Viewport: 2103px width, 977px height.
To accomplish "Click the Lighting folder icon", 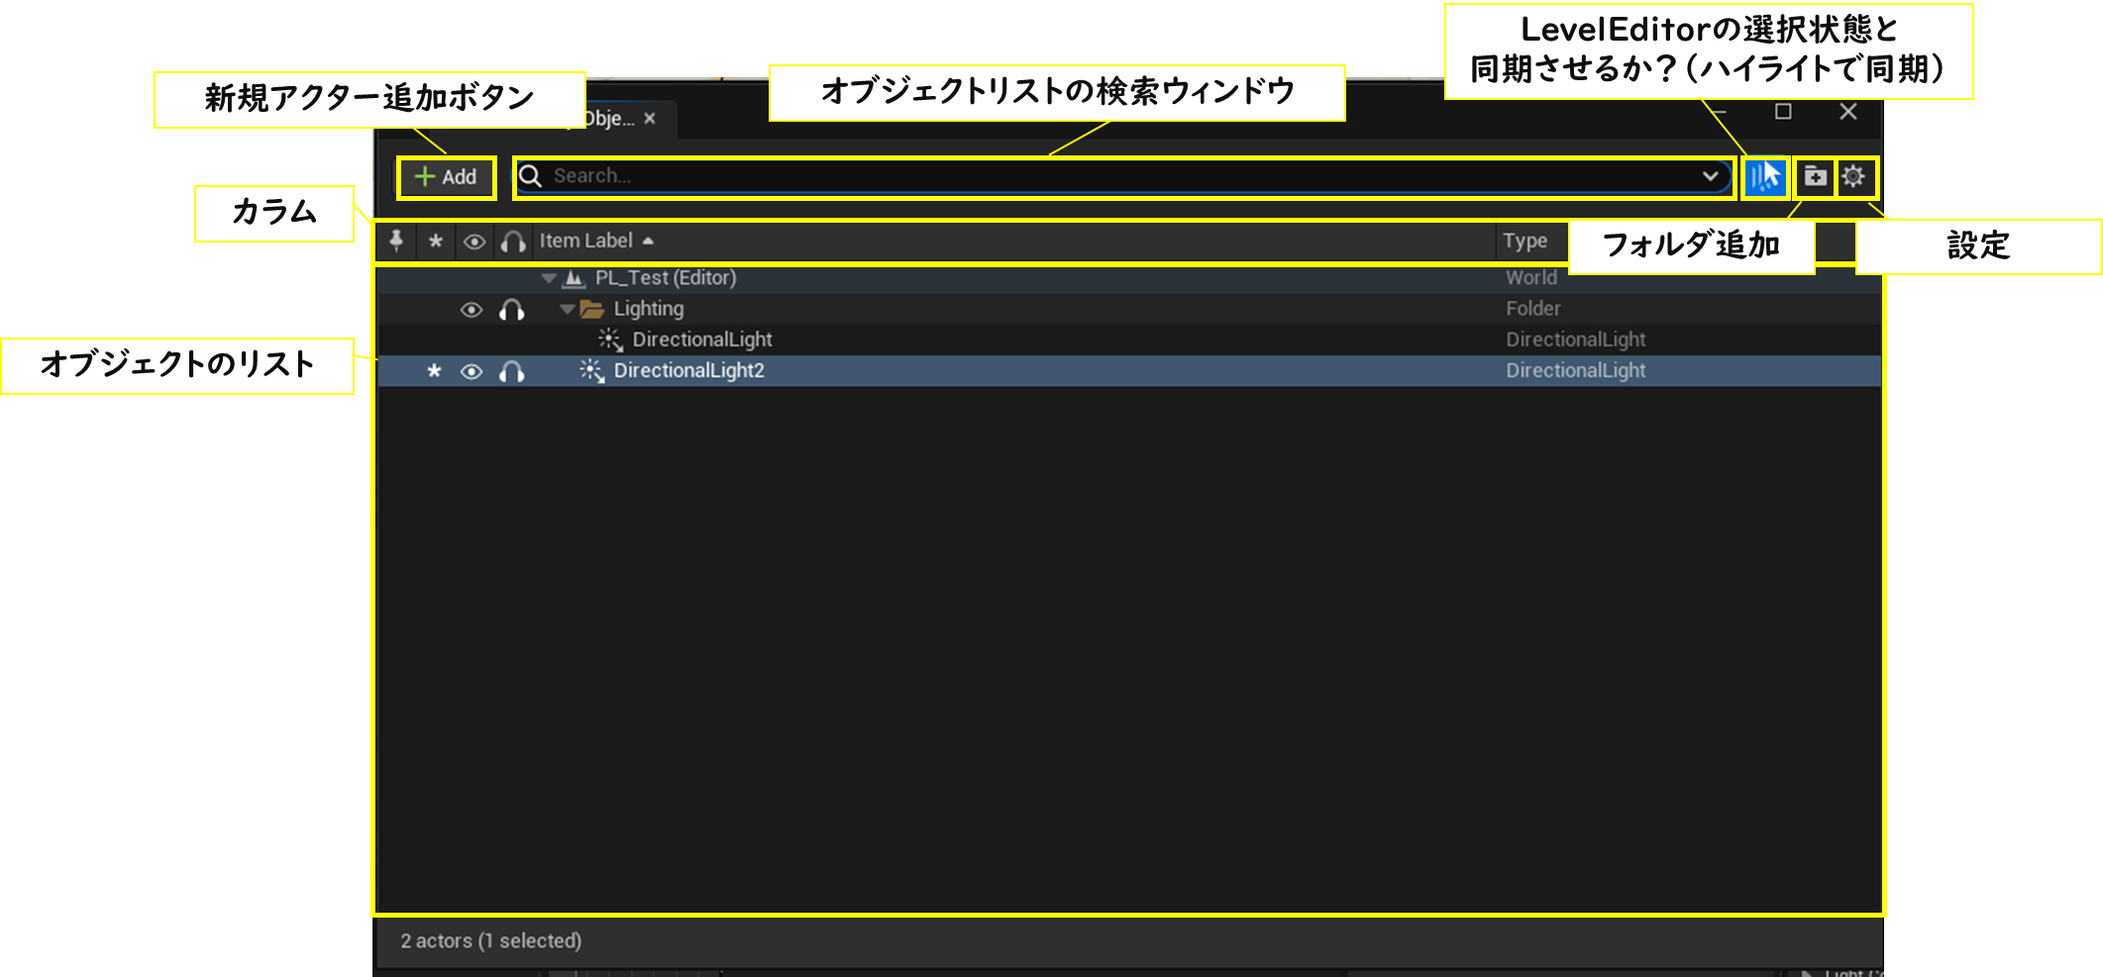I will coord(593,309).
